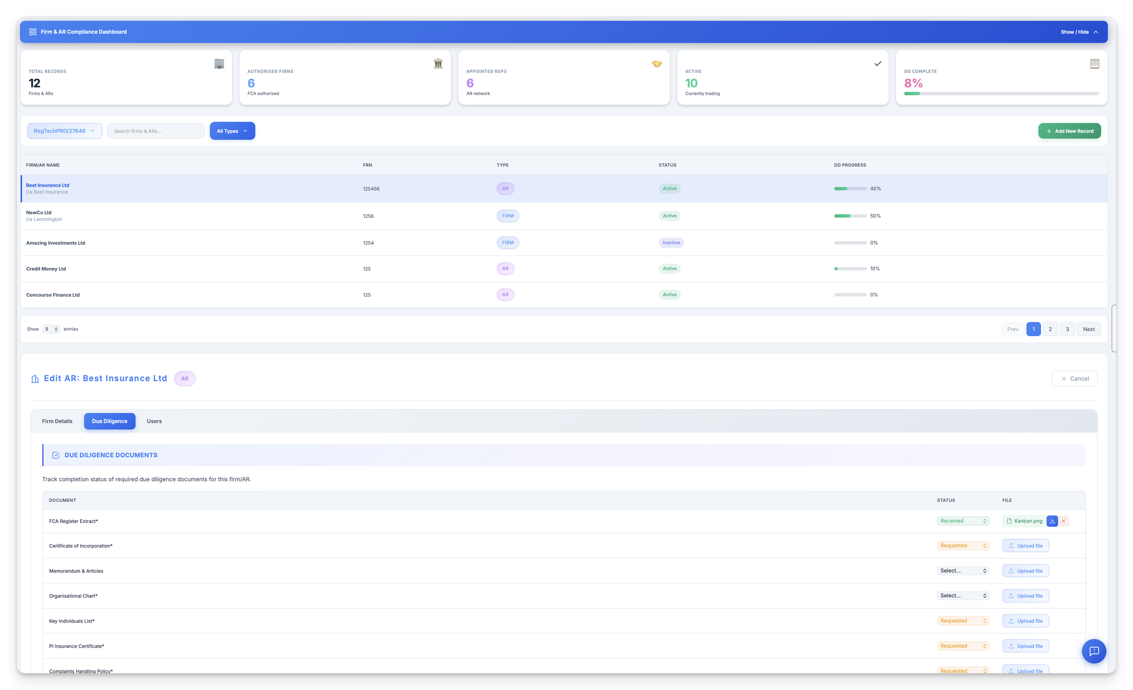1133x690 pixels.
Task: Open the RegTechPRO/27648 dropdown
Action: [64, 131]
